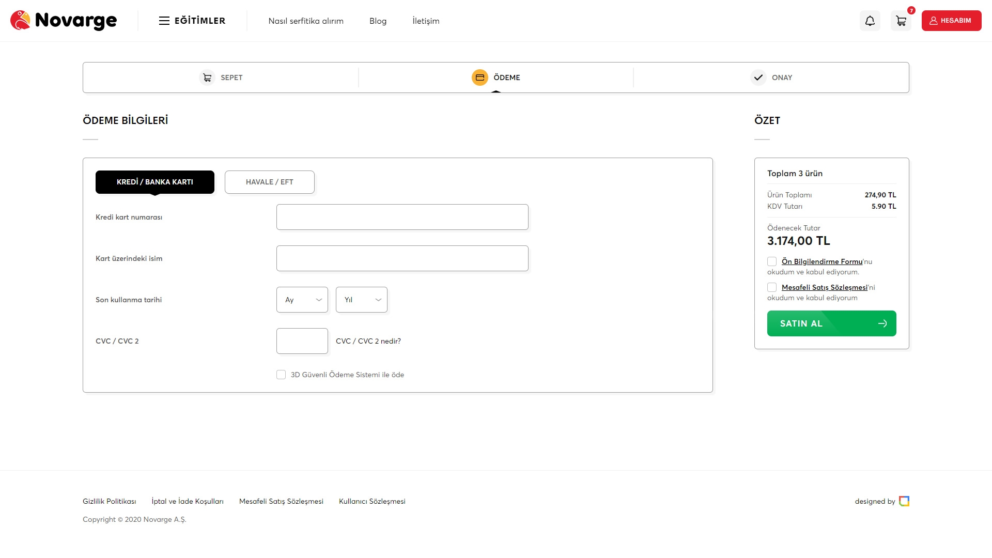Check the 3D Güvenli Ödeme Sistemi checkbox
The height and width of the screenshot is (558, 992).
coord(281,375)
